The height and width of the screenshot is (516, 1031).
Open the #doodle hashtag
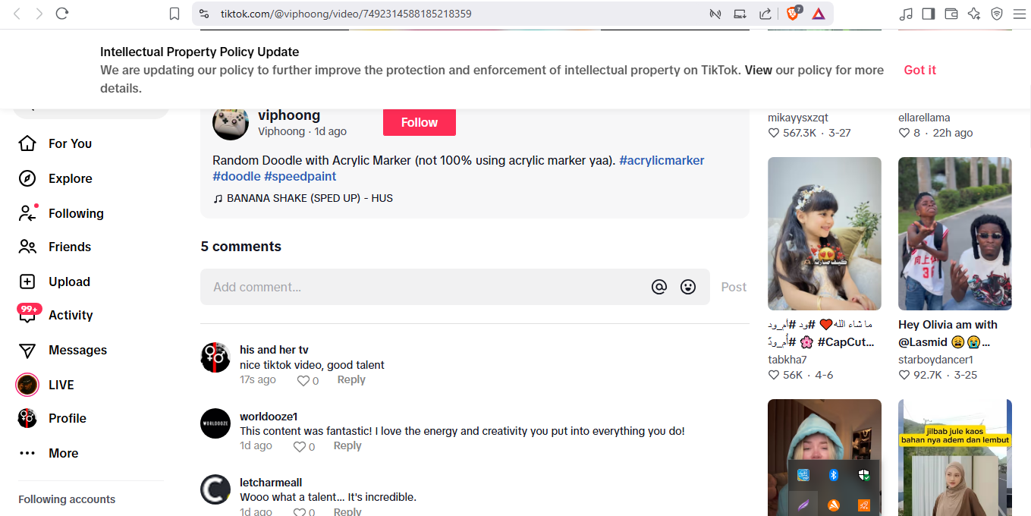coord(237,176)
